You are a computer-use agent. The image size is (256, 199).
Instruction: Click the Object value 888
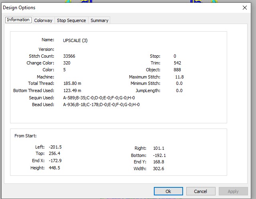[177, 70]
